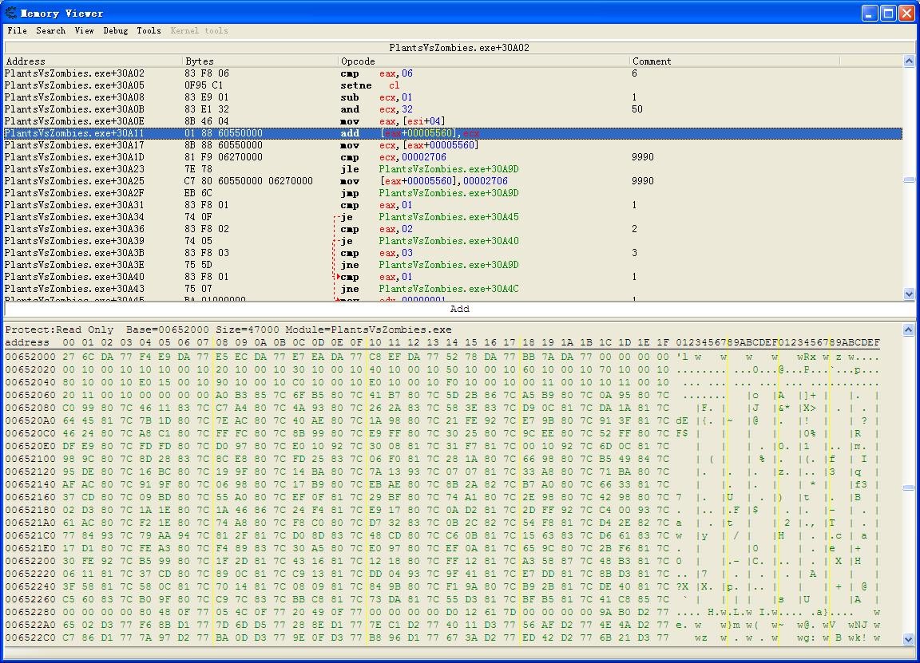920x663 pixels.
Task: Select the jne PlantsVsZombies.exe+30A4C row
Action: [x=453, y=288]
